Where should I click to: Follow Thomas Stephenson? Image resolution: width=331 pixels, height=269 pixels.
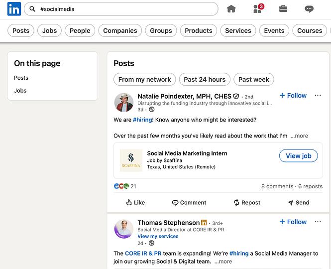tap(293, 222)
